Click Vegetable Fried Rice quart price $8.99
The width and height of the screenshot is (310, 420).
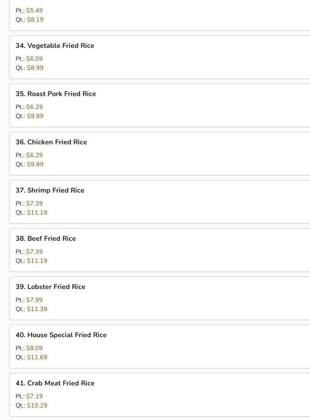coord(35,68)
